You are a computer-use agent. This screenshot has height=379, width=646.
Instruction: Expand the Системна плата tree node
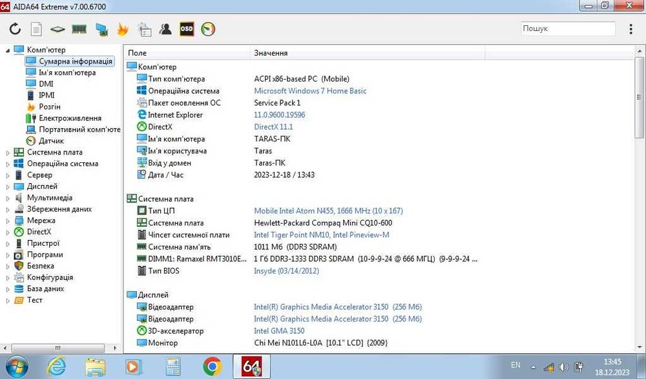(7, 153)
